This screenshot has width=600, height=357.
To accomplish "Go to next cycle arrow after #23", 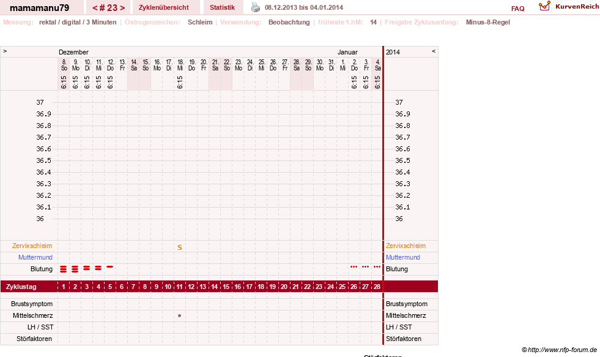I will pos(122,8).
